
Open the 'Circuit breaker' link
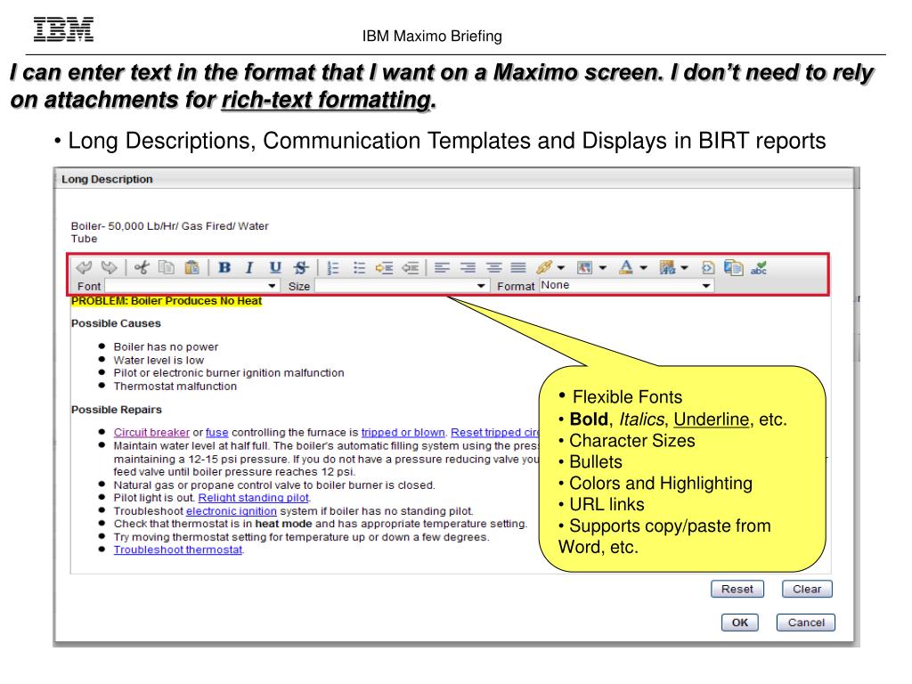[151, 432]
